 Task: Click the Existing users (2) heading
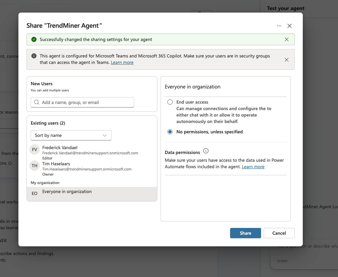pos(48,123)
